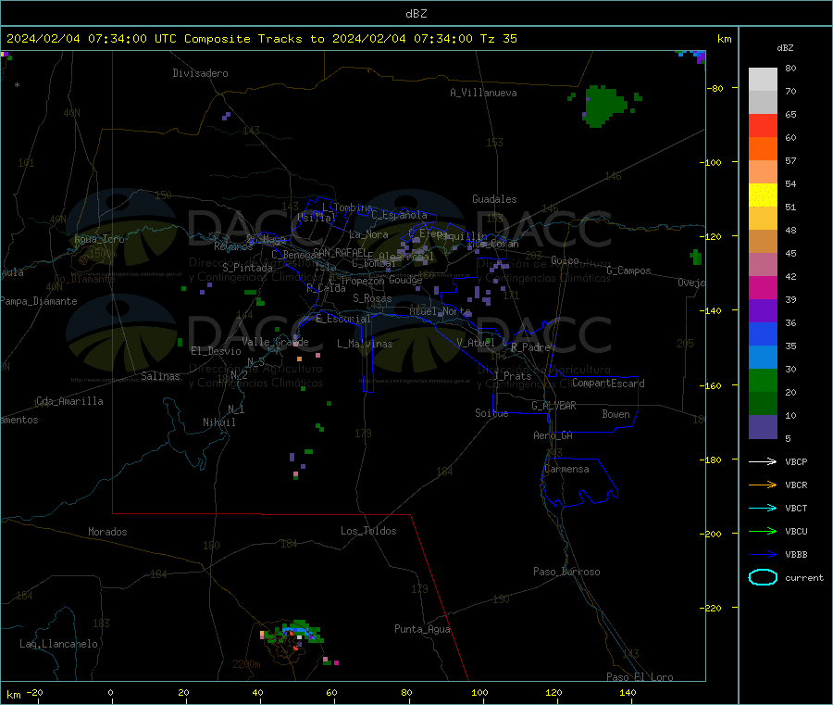
Task: Click the C_Campos map label
Action: (x=628, y=271)
